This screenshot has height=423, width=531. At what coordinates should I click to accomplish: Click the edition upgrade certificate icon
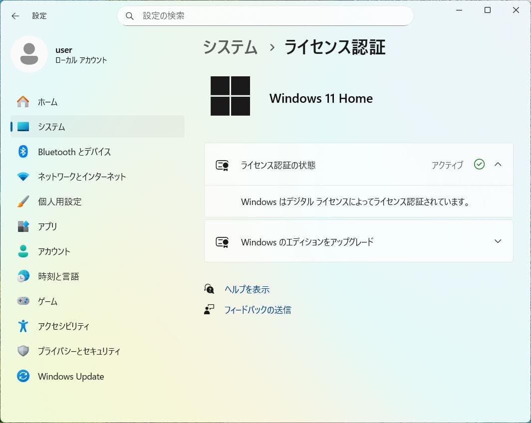pos(222,242)
